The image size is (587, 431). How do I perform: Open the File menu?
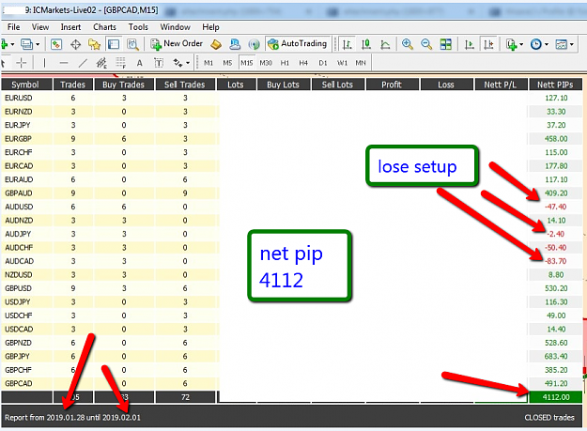coord(13,27)
